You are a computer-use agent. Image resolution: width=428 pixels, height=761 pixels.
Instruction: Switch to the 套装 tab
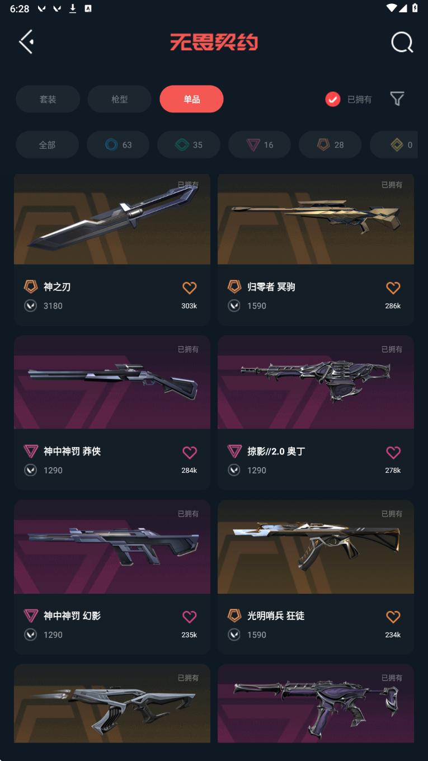48,99
